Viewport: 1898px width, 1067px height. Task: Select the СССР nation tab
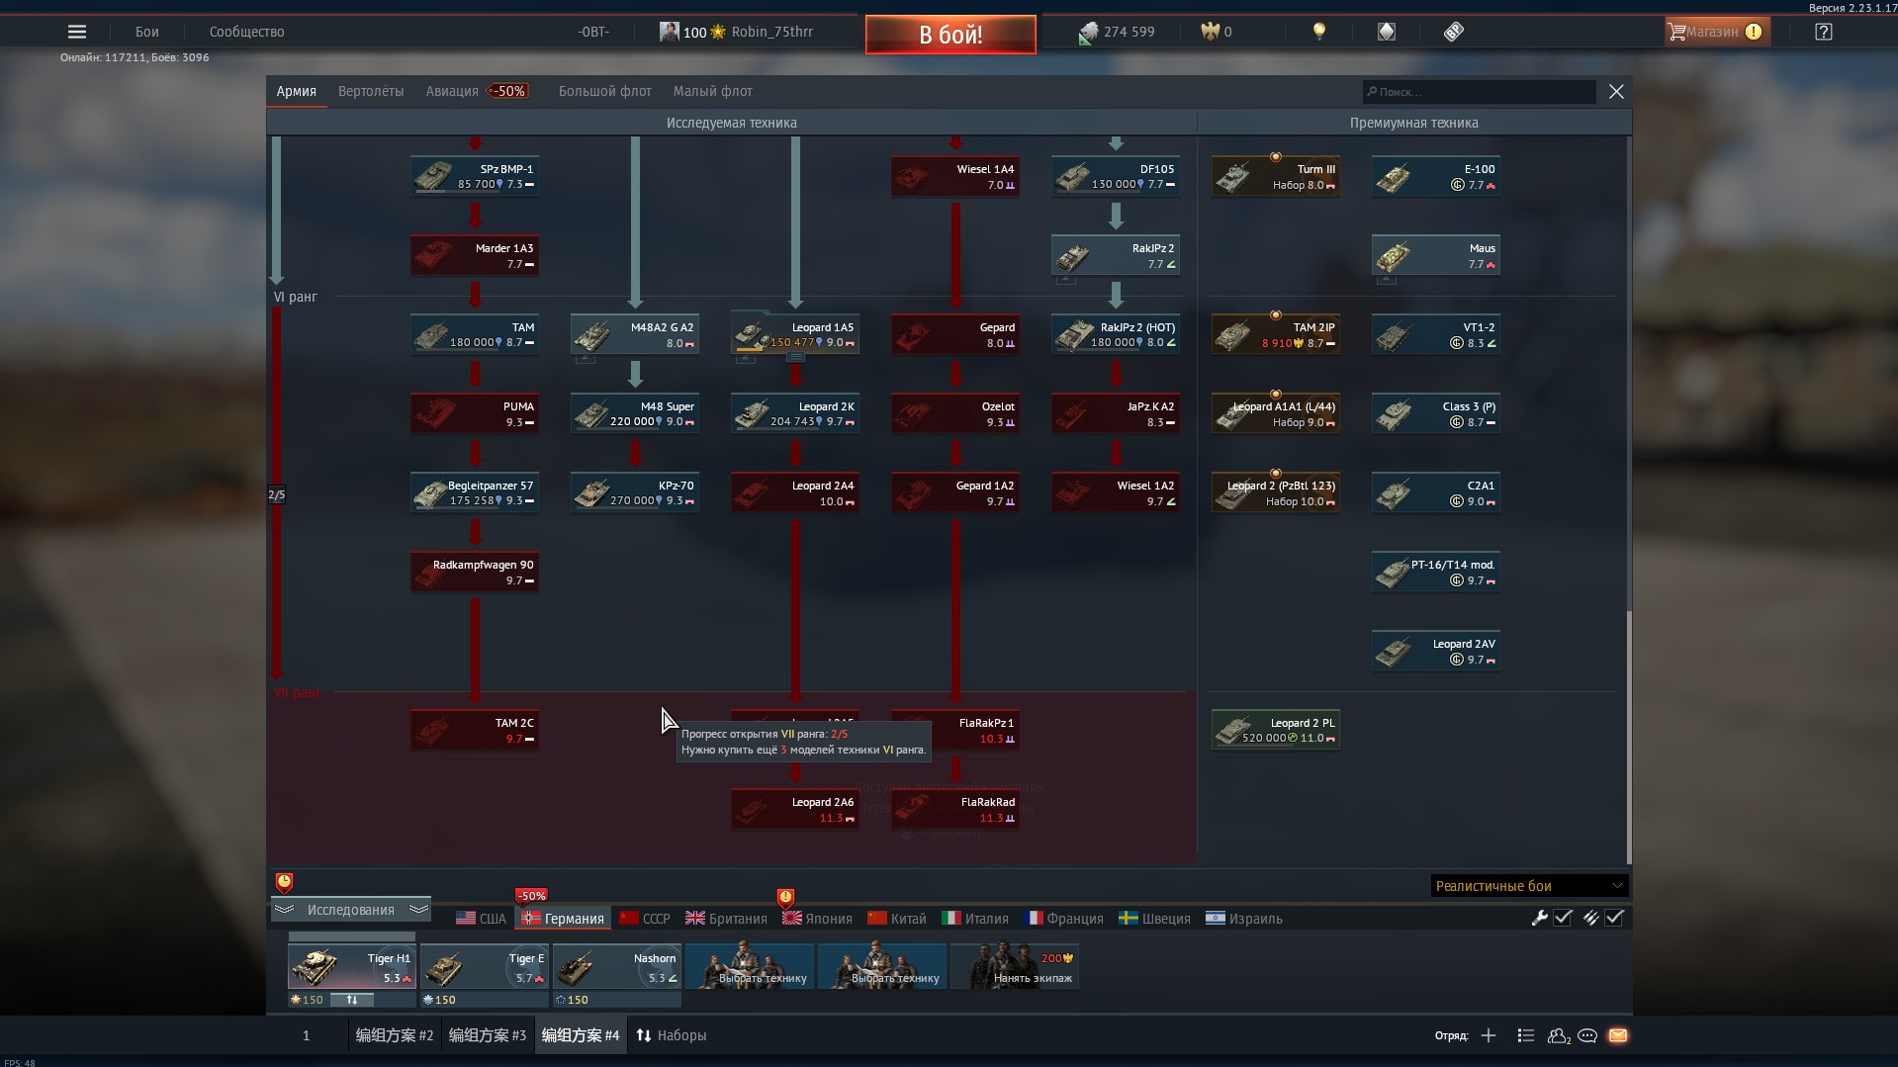645,919
